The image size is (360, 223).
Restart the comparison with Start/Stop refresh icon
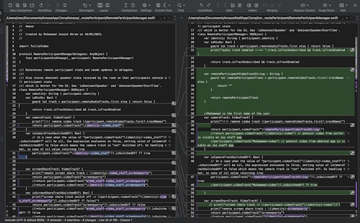tap(41, 5)
